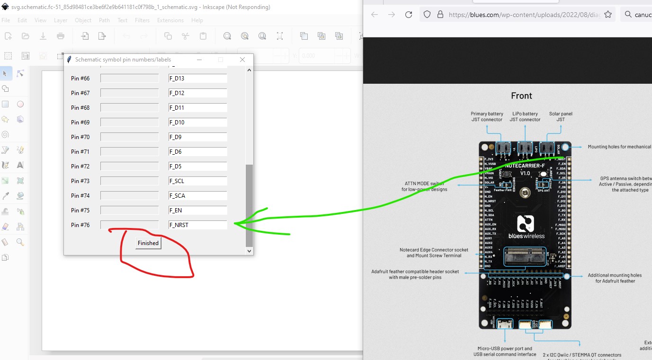
Task: Select the Connector tool
Action: click(x=20, y=227)
